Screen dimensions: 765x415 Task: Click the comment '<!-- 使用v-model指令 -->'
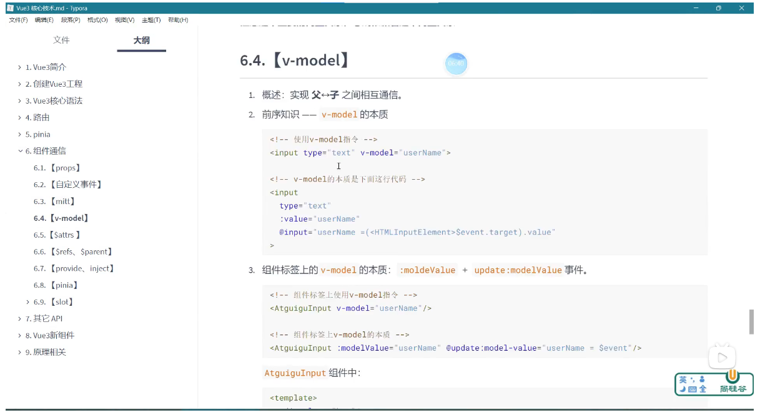323,140
